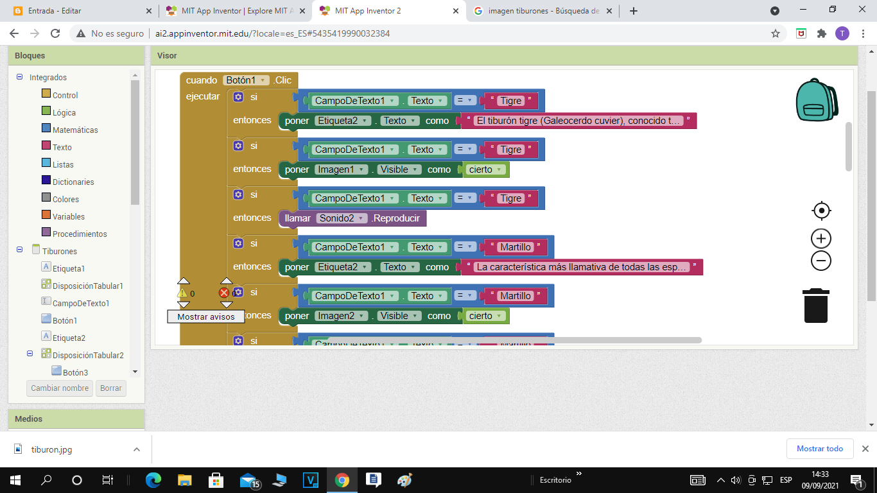Open tiburon.jpg download options chevron
This screenshot has height=493, width=877.
(x=136, y=449)
